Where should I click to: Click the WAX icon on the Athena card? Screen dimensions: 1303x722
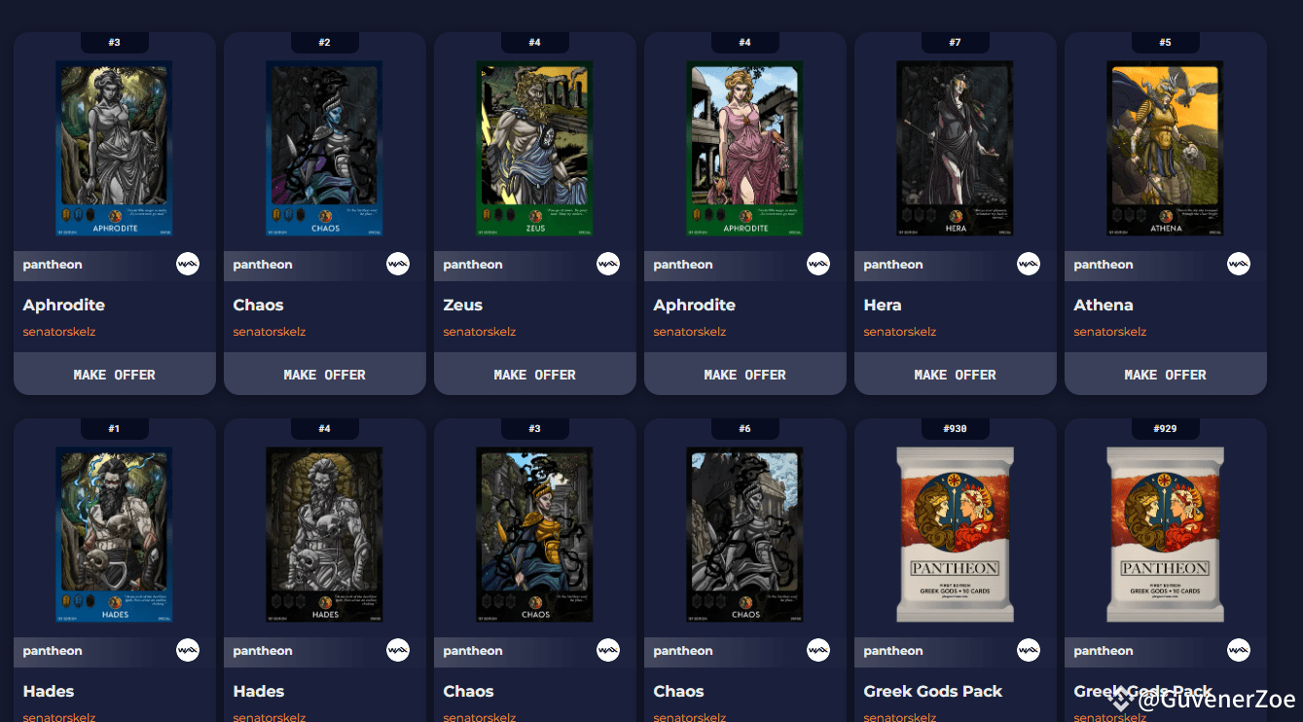click(1239, 264)
